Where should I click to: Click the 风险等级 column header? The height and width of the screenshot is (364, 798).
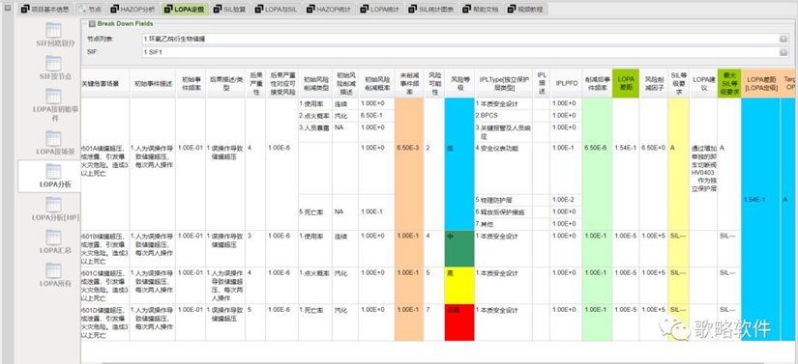coord(459,83)
